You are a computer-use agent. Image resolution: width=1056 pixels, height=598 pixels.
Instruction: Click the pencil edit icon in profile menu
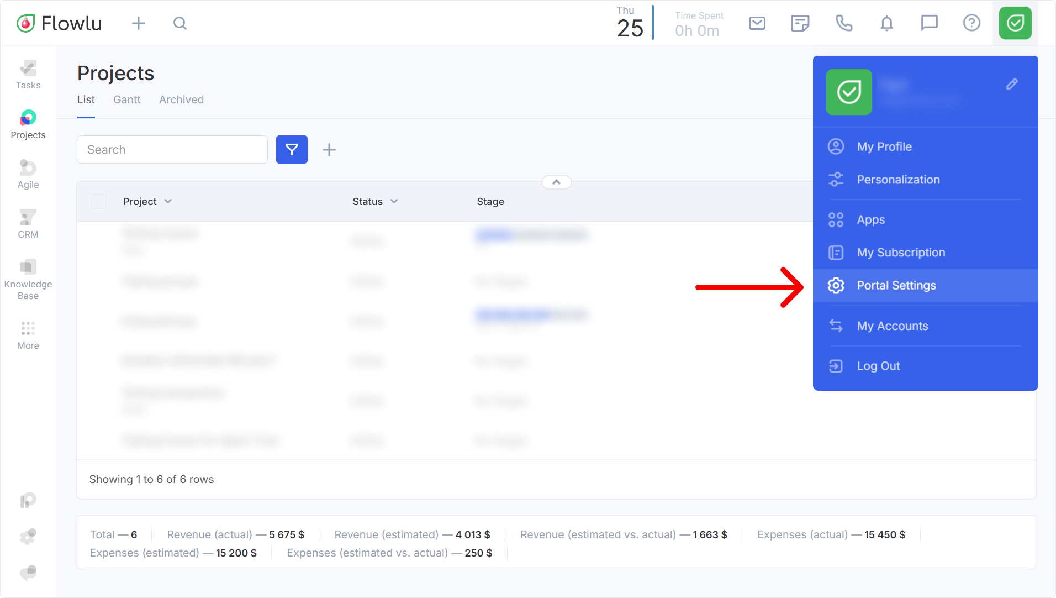tap(1012, 84)
